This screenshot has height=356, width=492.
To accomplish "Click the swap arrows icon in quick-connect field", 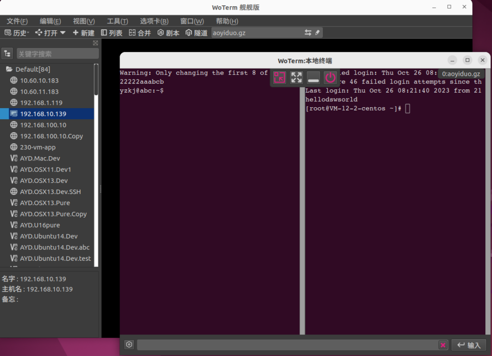I will 308,33.
